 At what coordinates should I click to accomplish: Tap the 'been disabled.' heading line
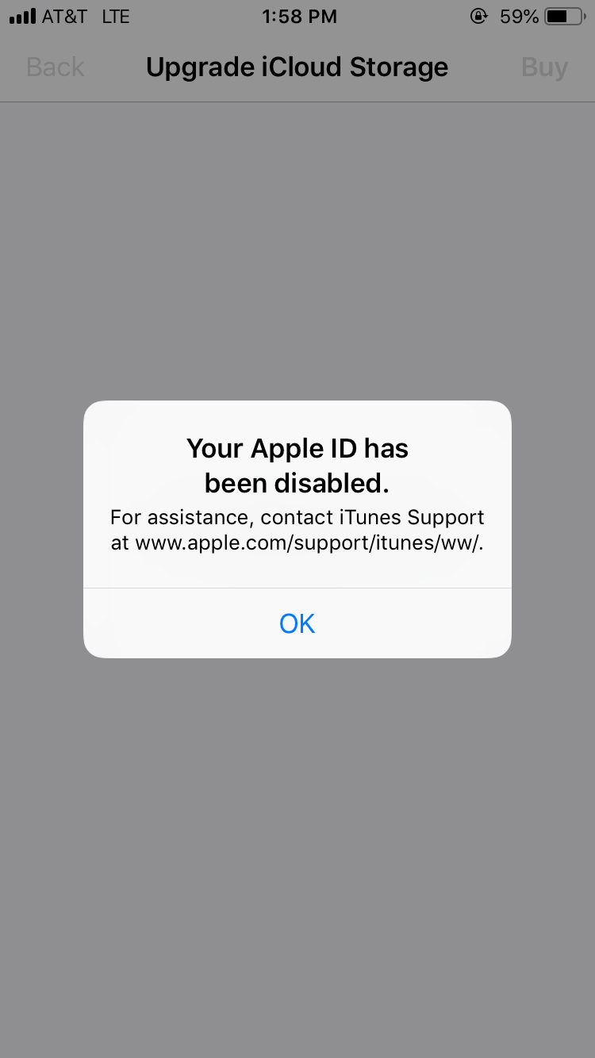pyautogui.click(x=297, y=483)
